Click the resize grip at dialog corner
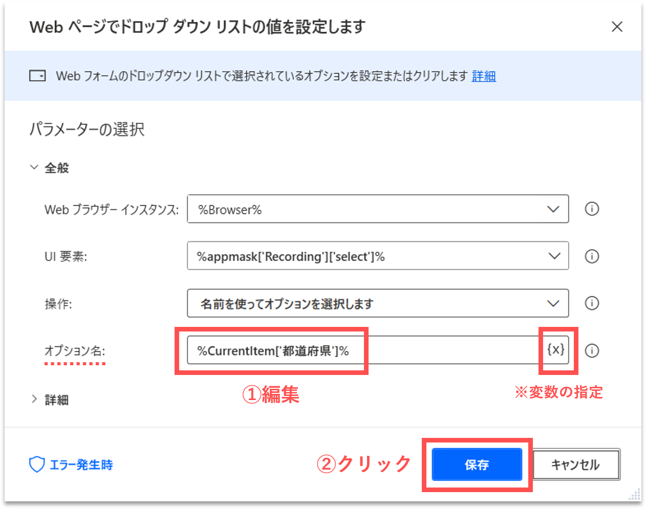Image resolution: width=646 pixels, height=509 pixels. pyautogui.click(x=635, y=495)
